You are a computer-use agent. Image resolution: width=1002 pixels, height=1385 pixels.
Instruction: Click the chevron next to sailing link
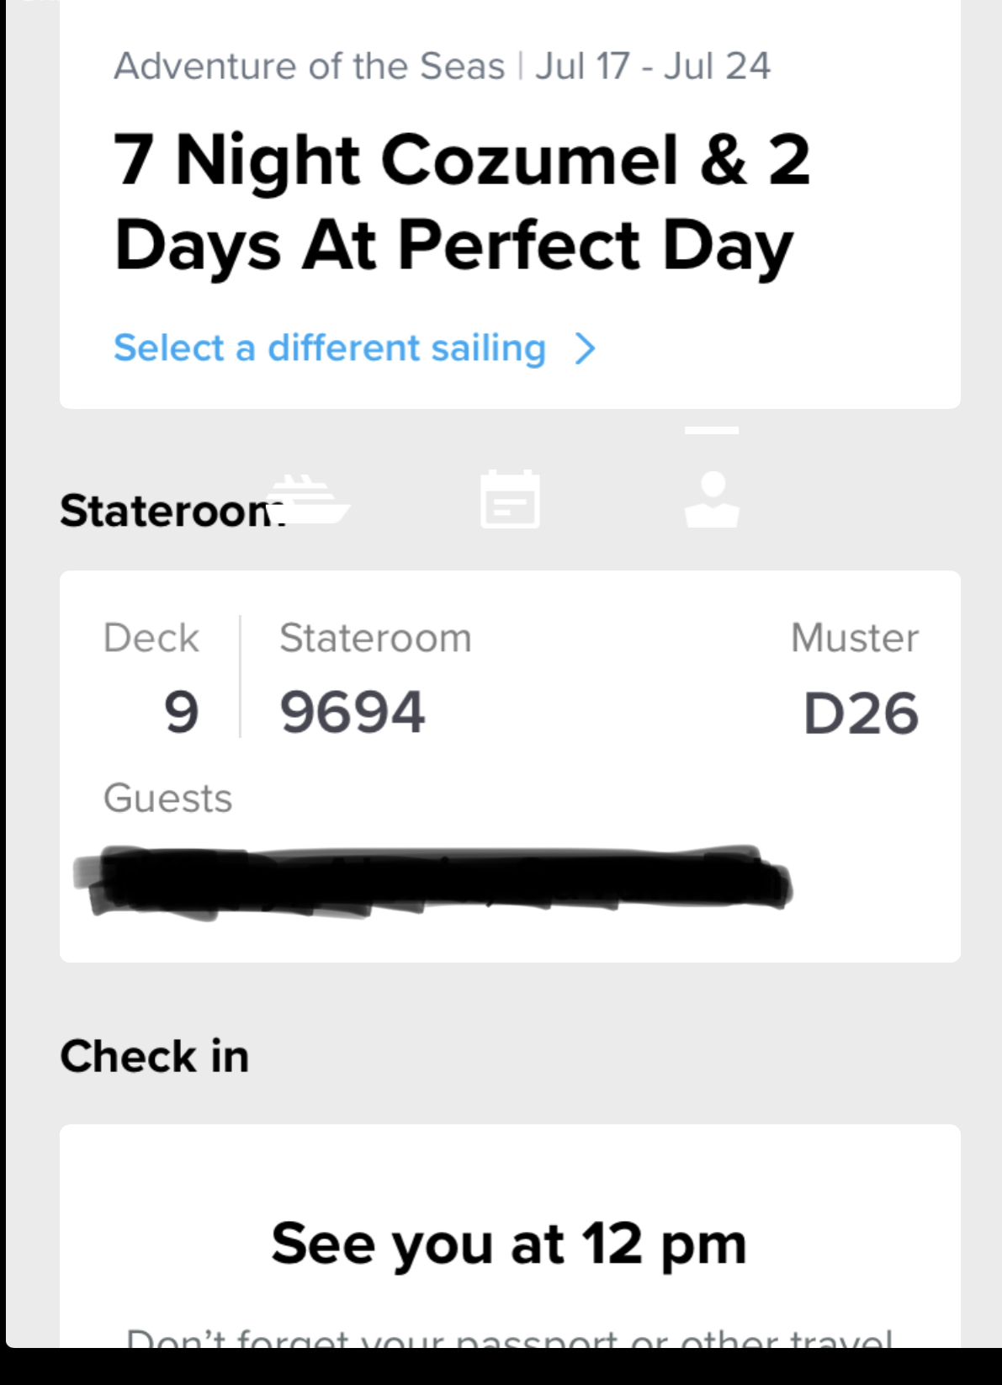click(x=586, y=348)
